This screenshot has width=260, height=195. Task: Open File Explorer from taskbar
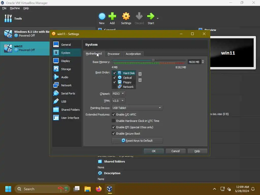(88, 189)
